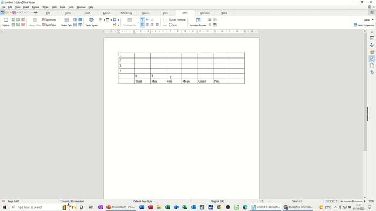The width and height of the screenshot is (376, 211).
Task: Click the table cell containing Mean
Action: pos(189,81)
